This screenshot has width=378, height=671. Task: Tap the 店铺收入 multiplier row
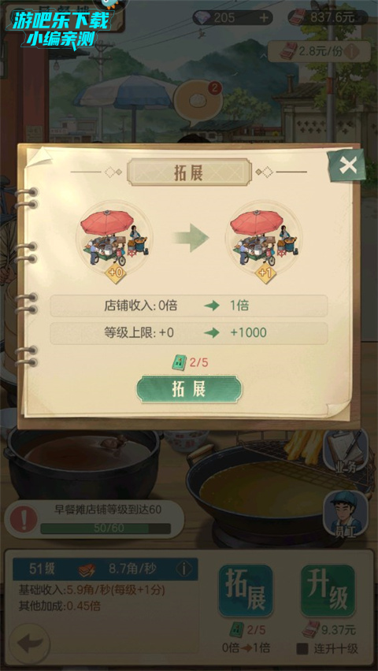pyautogui.click(x=189, y=306)
